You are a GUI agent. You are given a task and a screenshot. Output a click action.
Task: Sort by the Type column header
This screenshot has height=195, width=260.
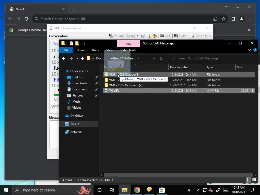[x=210, y=67]
